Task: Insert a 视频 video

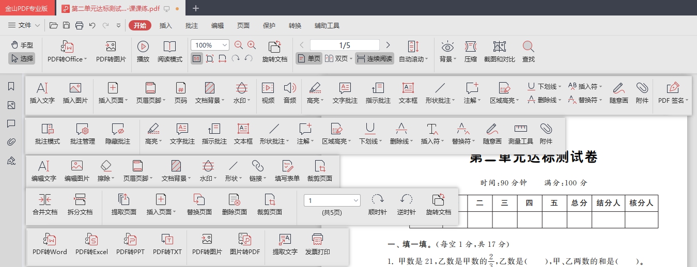Action: (x=268, y=93)
